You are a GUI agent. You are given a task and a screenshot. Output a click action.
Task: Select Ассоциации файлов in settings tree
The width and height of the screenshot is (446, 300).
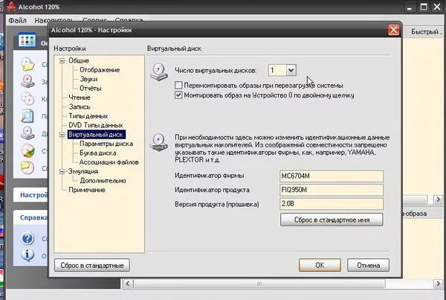(x=109, y=162)
